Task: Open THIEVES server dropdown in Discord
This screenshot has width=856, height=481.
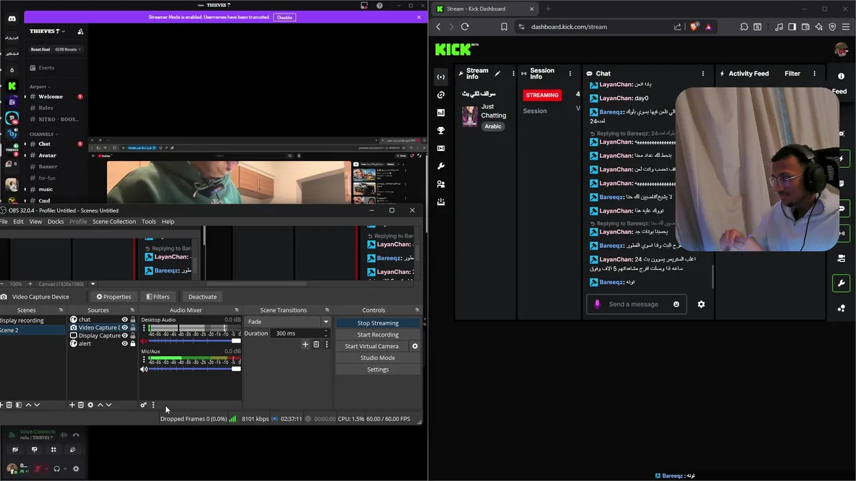Action: click(x=48, y=31)
